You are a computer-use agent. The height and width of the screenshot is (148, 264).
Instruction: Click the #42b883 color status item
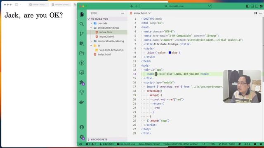(107, 144)
